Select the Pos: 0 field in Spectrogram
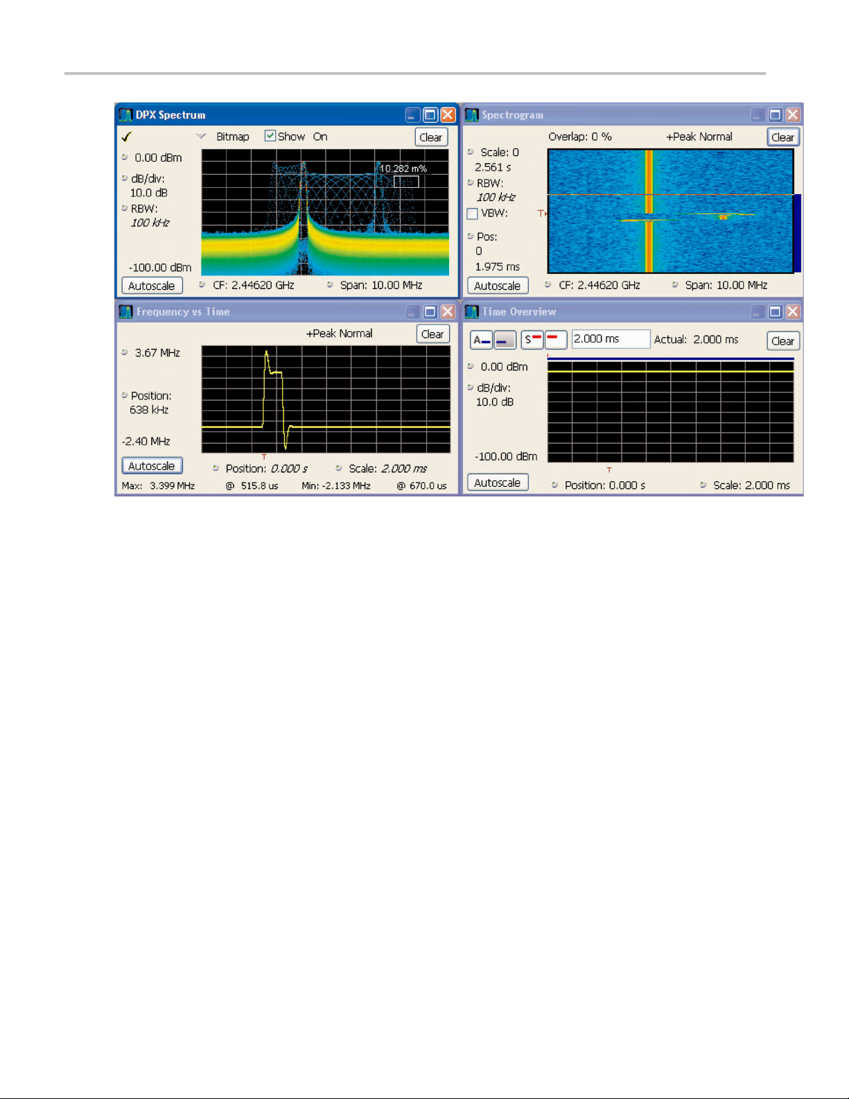 point(487,243)
